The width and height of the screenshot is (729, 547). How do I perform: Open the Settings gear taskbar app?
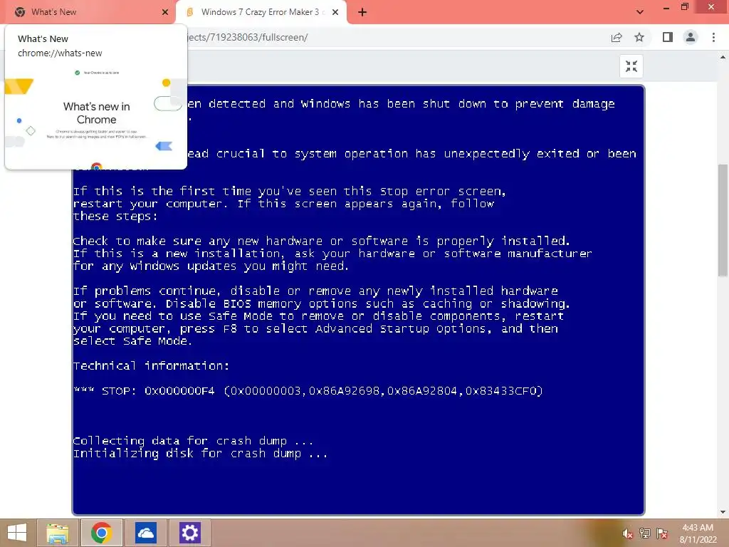pyautogui.click(x=189, y=533)
